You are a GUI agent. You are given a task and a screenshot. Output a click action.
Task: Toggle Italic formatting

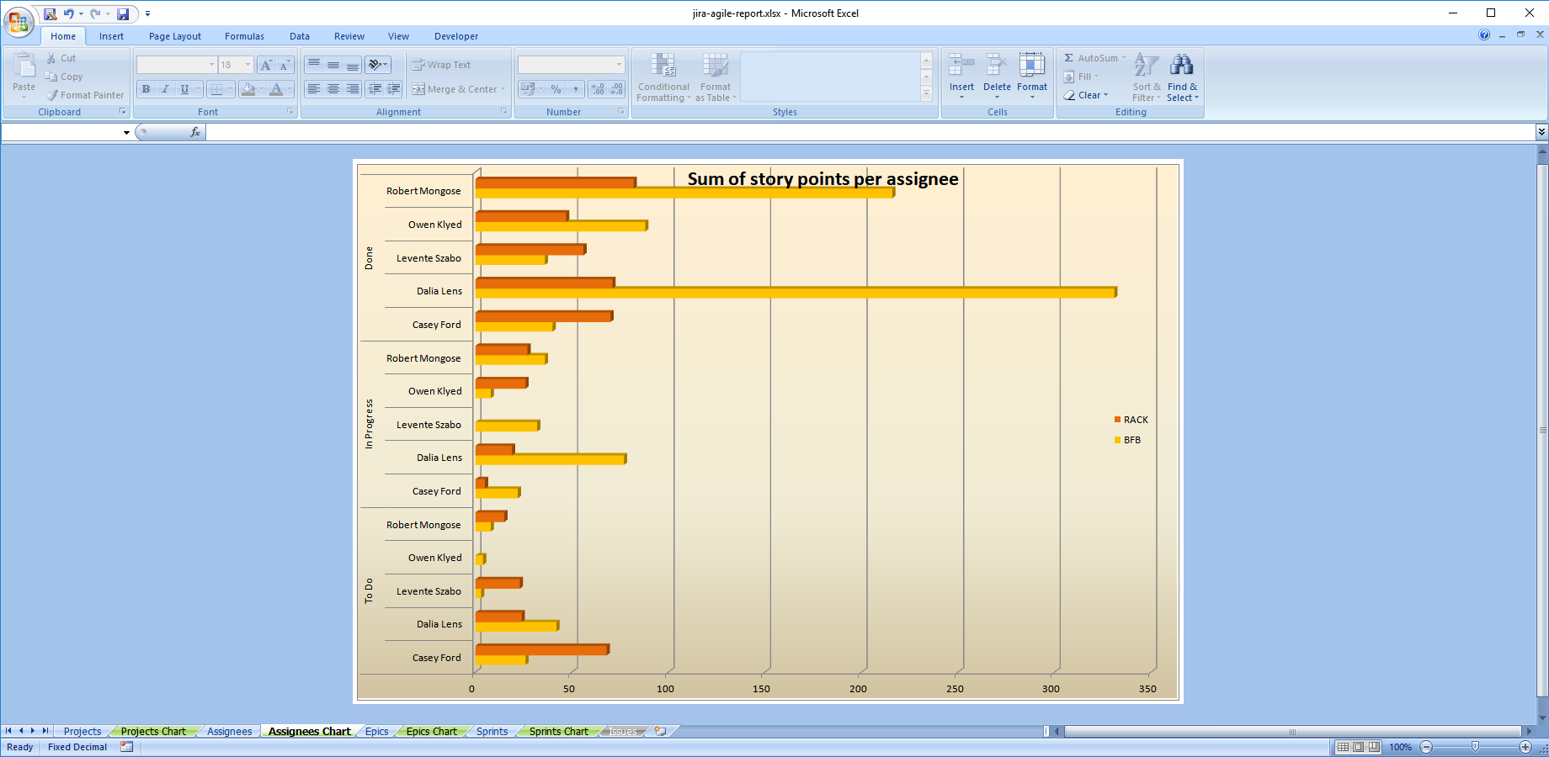165,89
